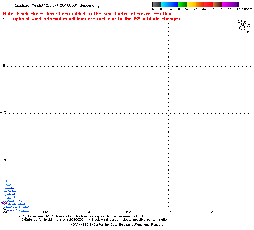This screenshot has width=254, height=230.
Task: Click the '-15' latitude axis label
Action: pyautogui.click(x=3, y=160)
